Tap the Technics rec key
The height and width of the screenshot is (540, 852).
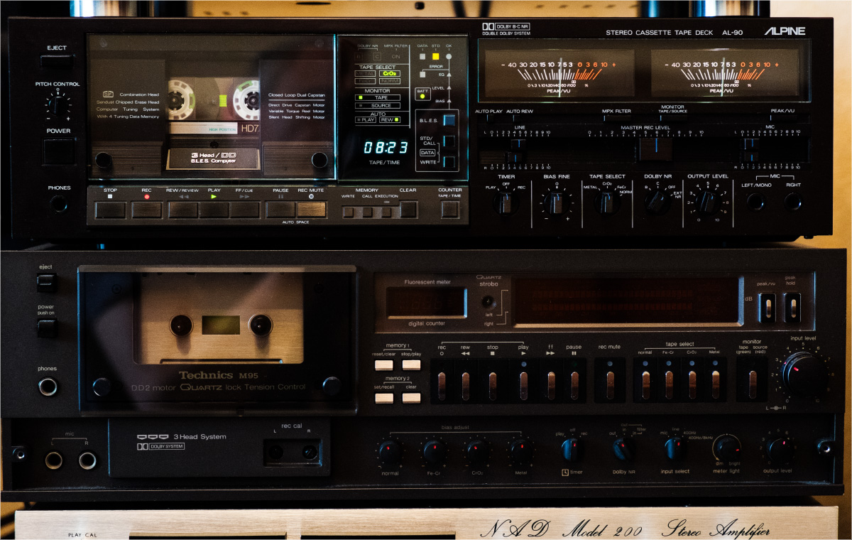[x=442, y=384]
